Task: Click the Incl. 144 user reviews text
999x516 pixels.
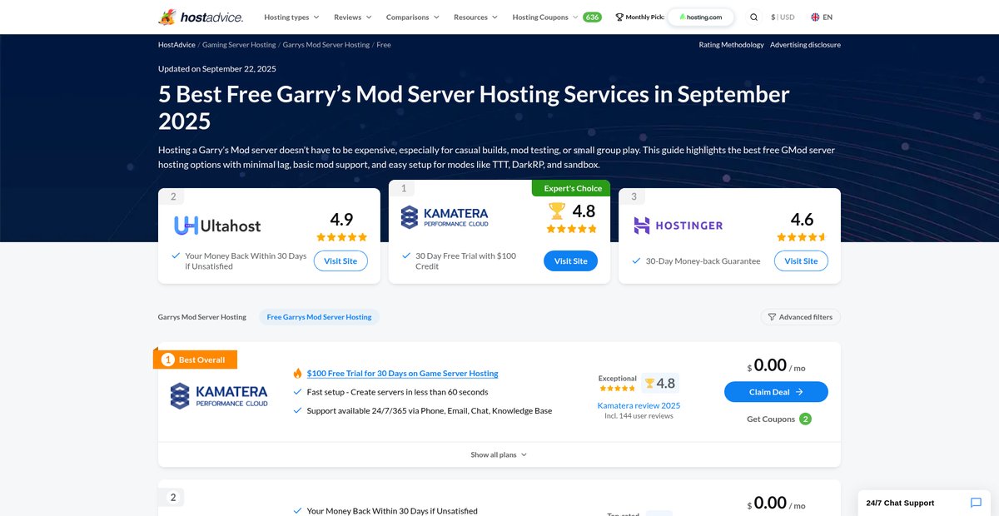Action: (639, 416)
